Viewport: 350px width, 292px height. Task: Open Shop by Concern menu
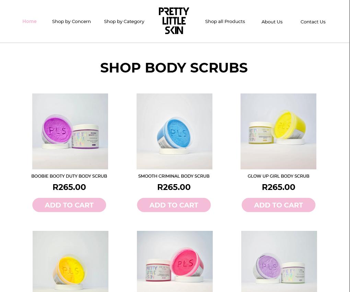(71, 21)
